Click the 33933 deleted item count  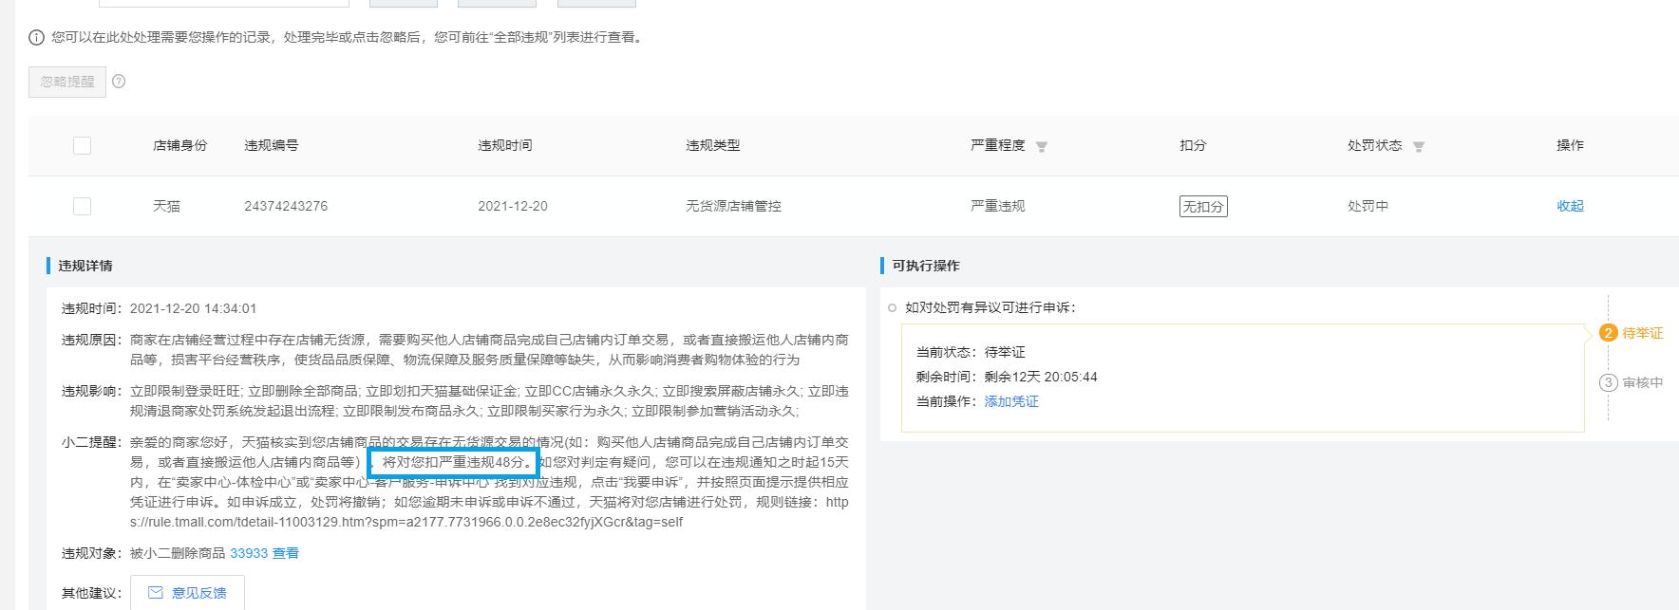pyautogui.click(x=249, y=553)
